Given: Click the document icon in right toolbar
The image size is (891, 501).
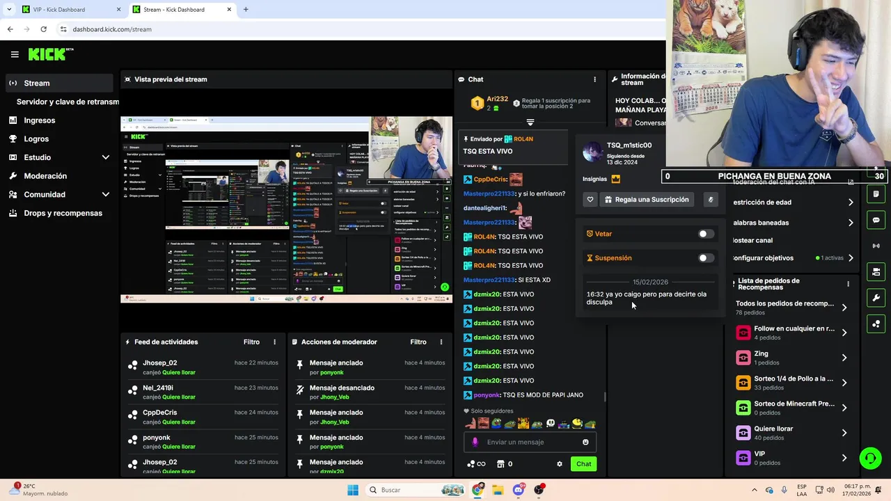Looking at the screenshot, I should pyautogui.click(x=876, y=194).
